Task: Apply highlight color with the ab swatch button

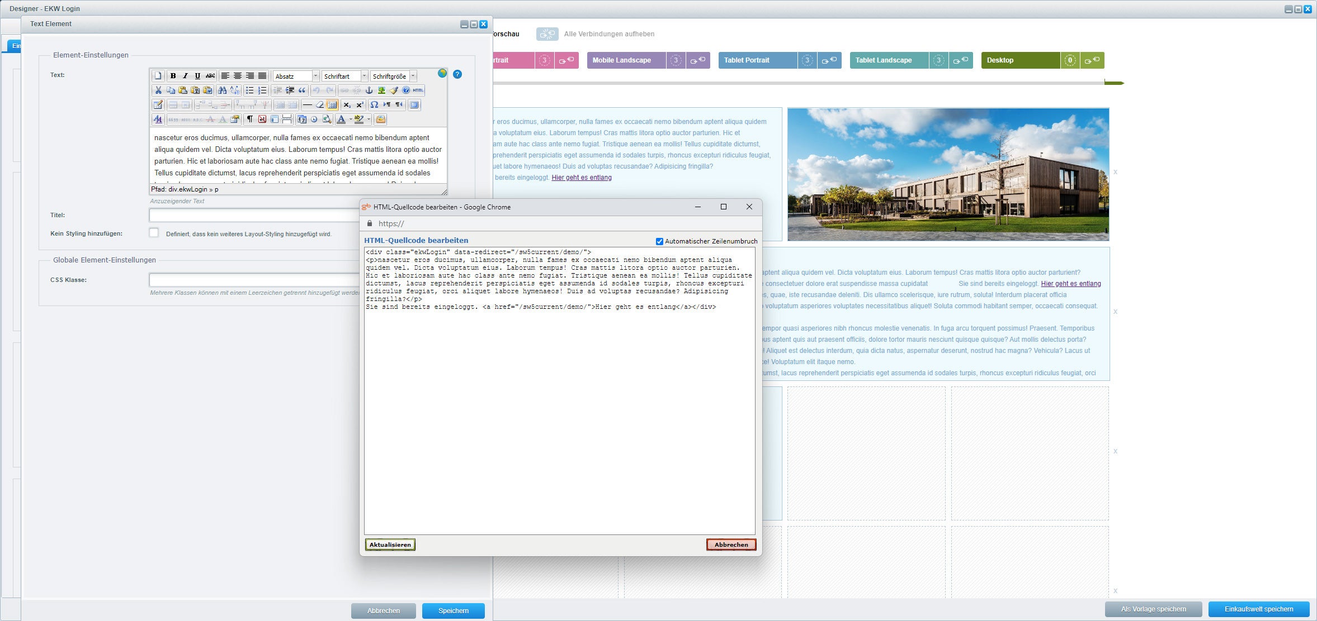Action: (359, 119)
